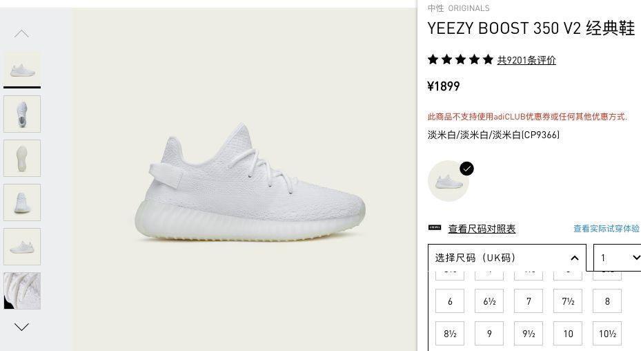Select the cream white color swatch

(448, 180)
